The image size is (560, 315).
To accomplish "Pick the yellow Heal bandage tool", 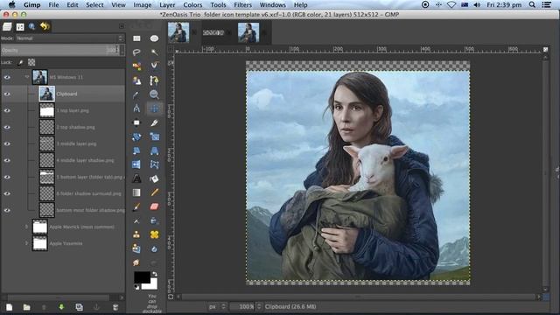I will pyautogui.click(x=154, y=234).
